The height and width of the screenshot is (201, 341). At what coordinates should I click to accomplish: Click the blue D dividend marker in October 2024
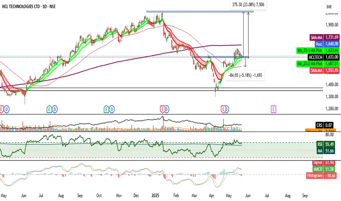pyautogui.click(x=112, y=109)
